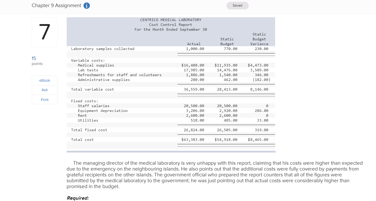Click Refreshments for staff and volunteers label

click(120, 75)
